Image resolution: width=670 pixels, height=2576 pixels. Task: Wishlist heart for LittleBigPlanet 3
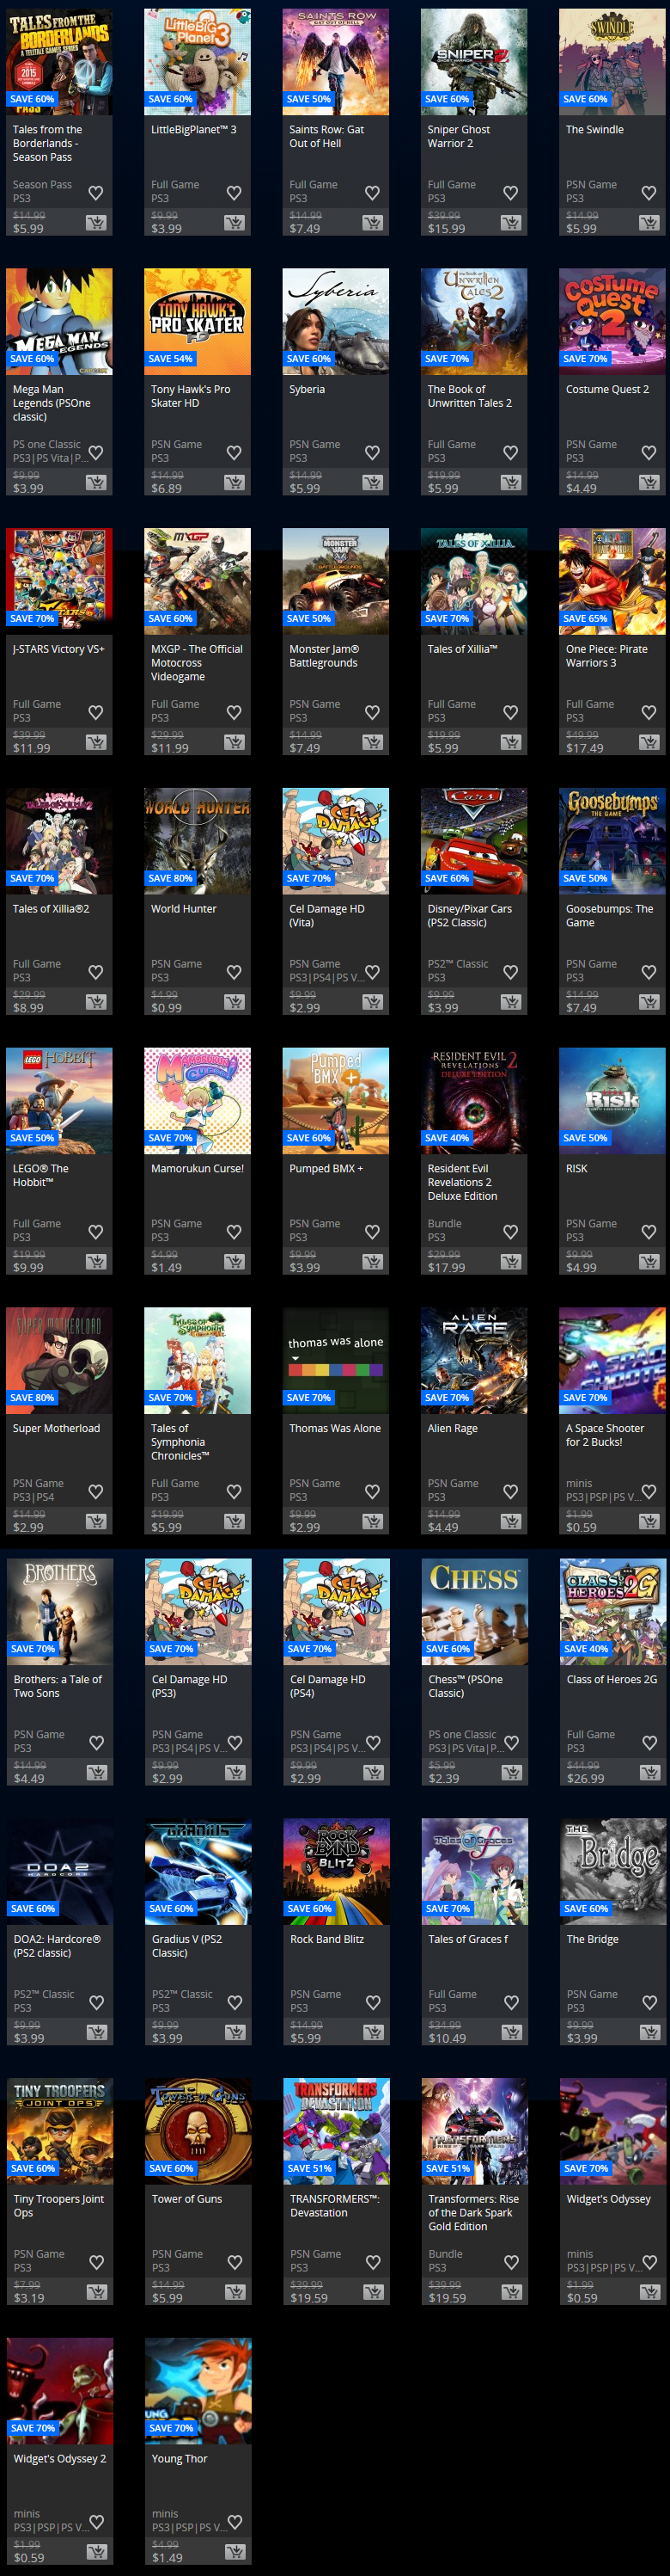point(234,193)
